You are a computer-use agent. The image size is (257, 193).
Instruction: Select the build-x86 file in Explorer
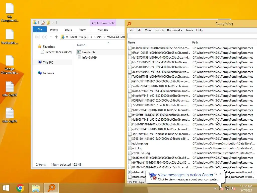(88, 52)
